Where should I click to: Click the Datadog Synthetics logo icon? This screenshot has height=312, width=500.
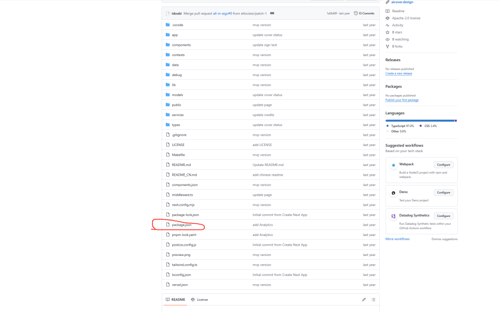[393, 216]
